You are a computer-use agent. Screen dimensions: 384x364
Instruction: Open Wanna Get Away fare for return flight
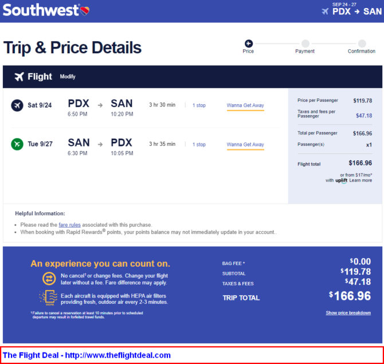click(x=245, y=144)
